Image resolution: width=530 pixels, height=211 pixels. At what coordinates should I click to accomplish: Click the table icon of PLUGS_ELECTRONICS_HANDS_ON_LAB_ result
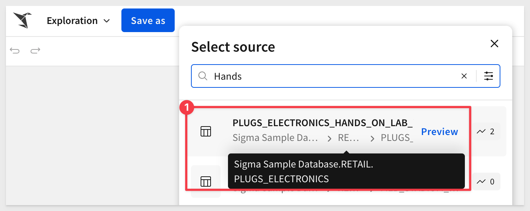click(206, 131)
